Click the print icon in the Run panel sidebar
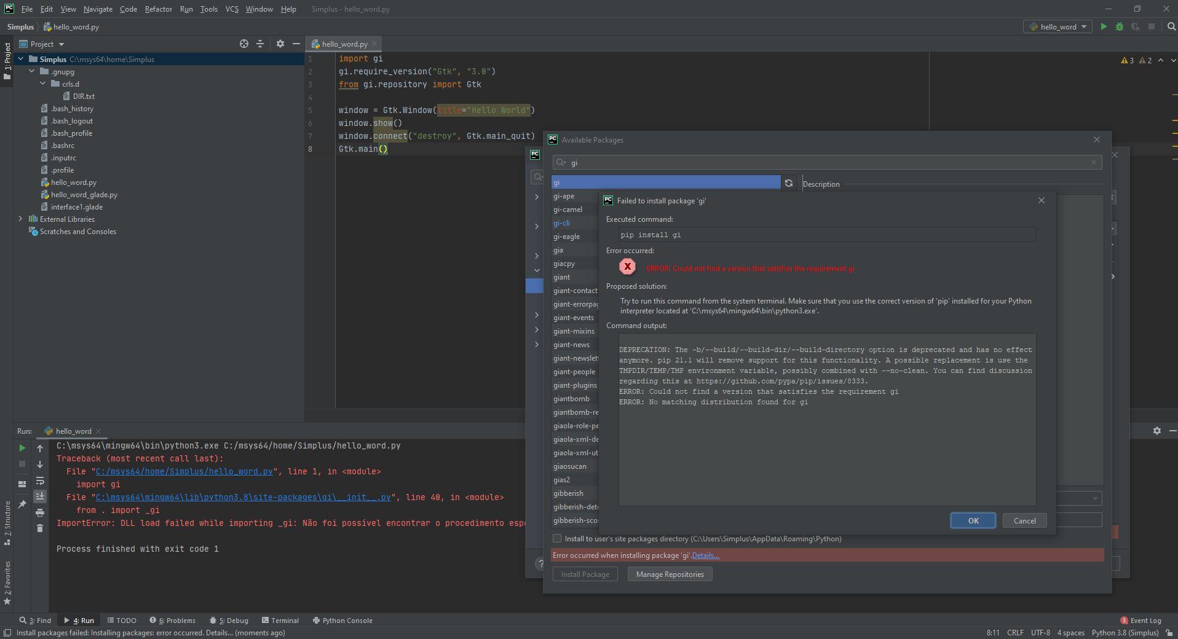Image resolution: width=1178 pixels, height=639 pixels. [40, 512]
